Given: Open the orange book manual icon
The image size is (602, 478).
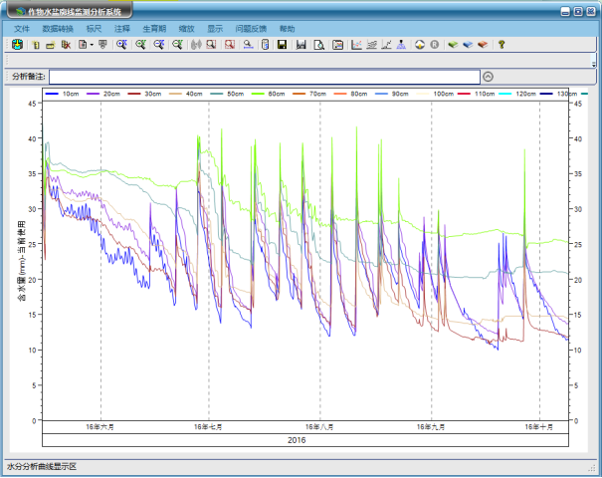Looking at the screenshot, I should (x=483, y=45).
